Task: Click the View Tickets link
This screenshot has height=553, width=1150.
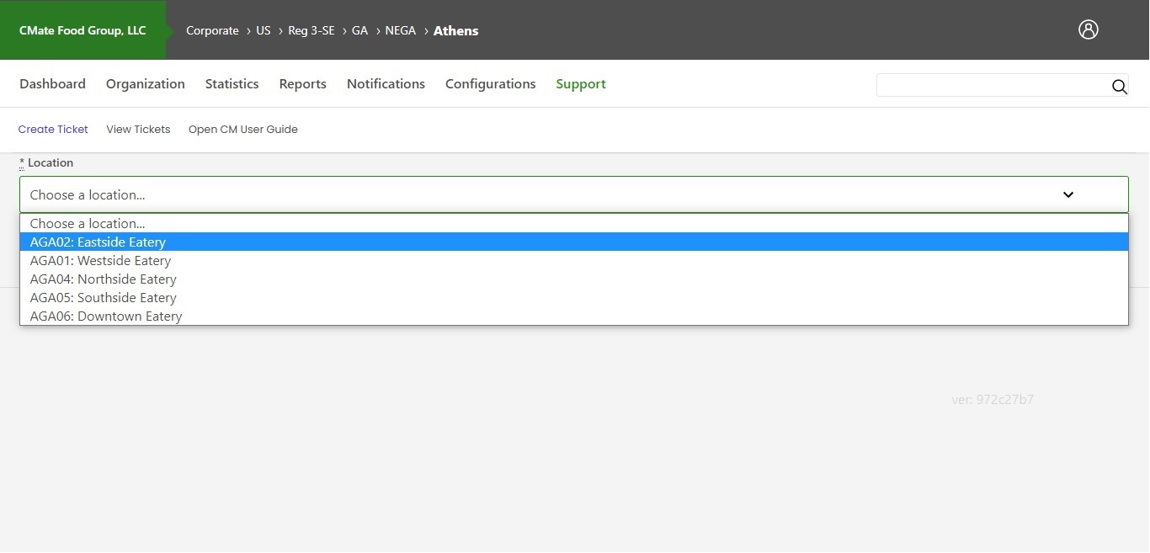Action: tap(138, 129)
